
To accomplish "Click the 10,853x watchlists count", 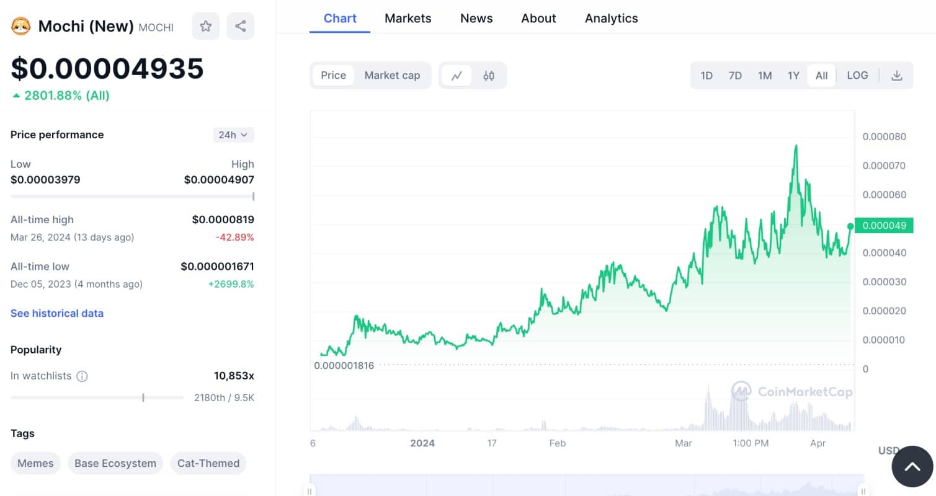I will (x=234, y=376).
